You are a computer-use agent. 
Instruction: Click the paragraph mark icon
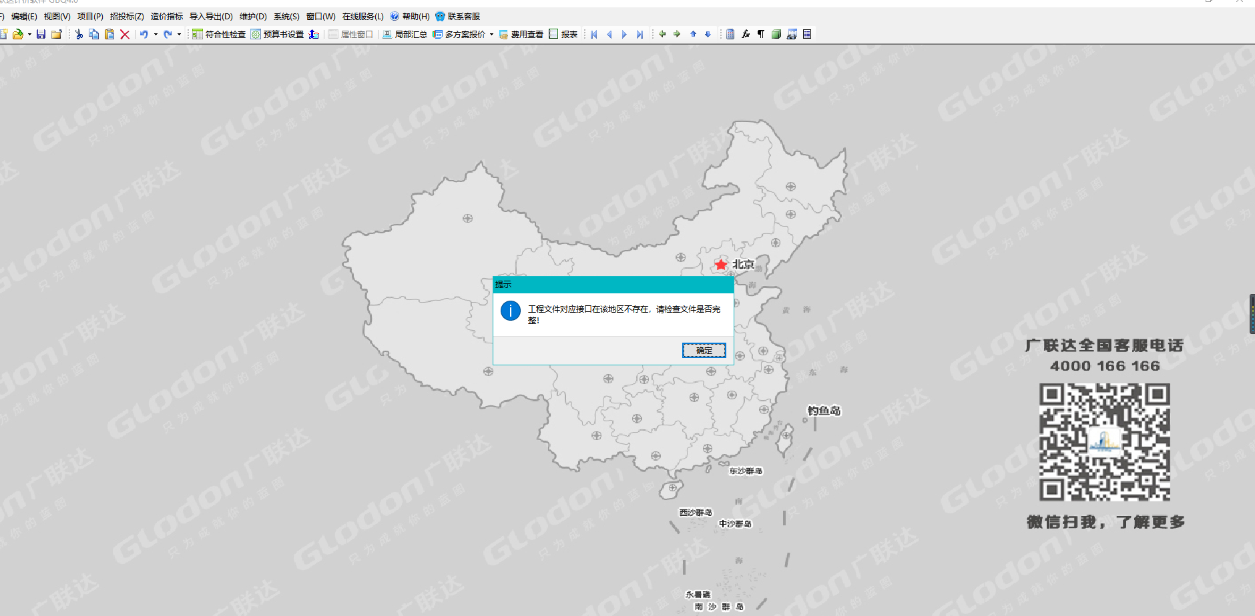click(761, 34)
